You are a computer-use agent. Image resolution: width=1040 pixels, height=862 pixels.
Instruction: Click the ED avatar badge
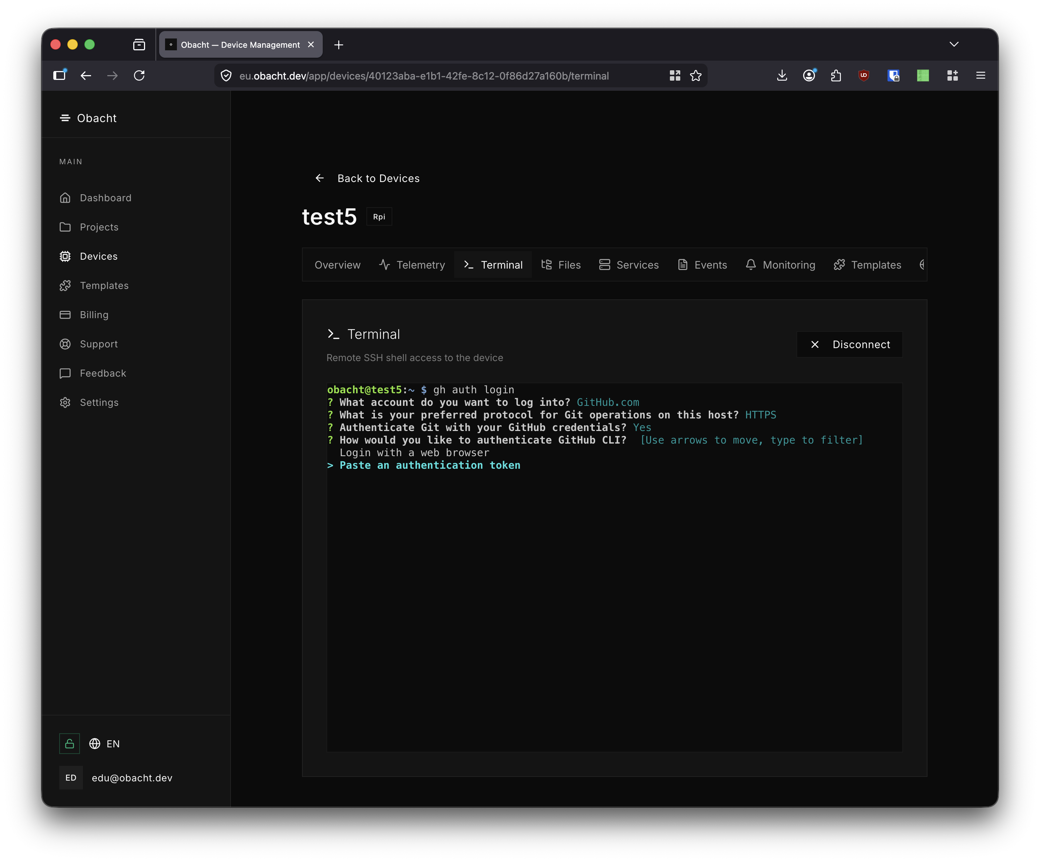click(71, 778)
